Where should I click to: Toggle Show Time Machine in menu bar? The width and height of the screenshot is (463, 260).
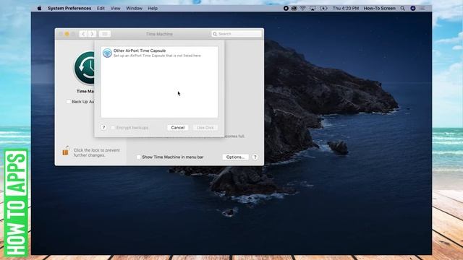(138, 157)
